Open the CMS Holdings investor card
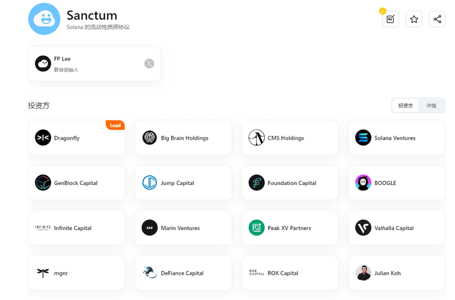Image resolution: width=455 pixels, height=300 pixels. pyautogui.click(x=290, y=138)
